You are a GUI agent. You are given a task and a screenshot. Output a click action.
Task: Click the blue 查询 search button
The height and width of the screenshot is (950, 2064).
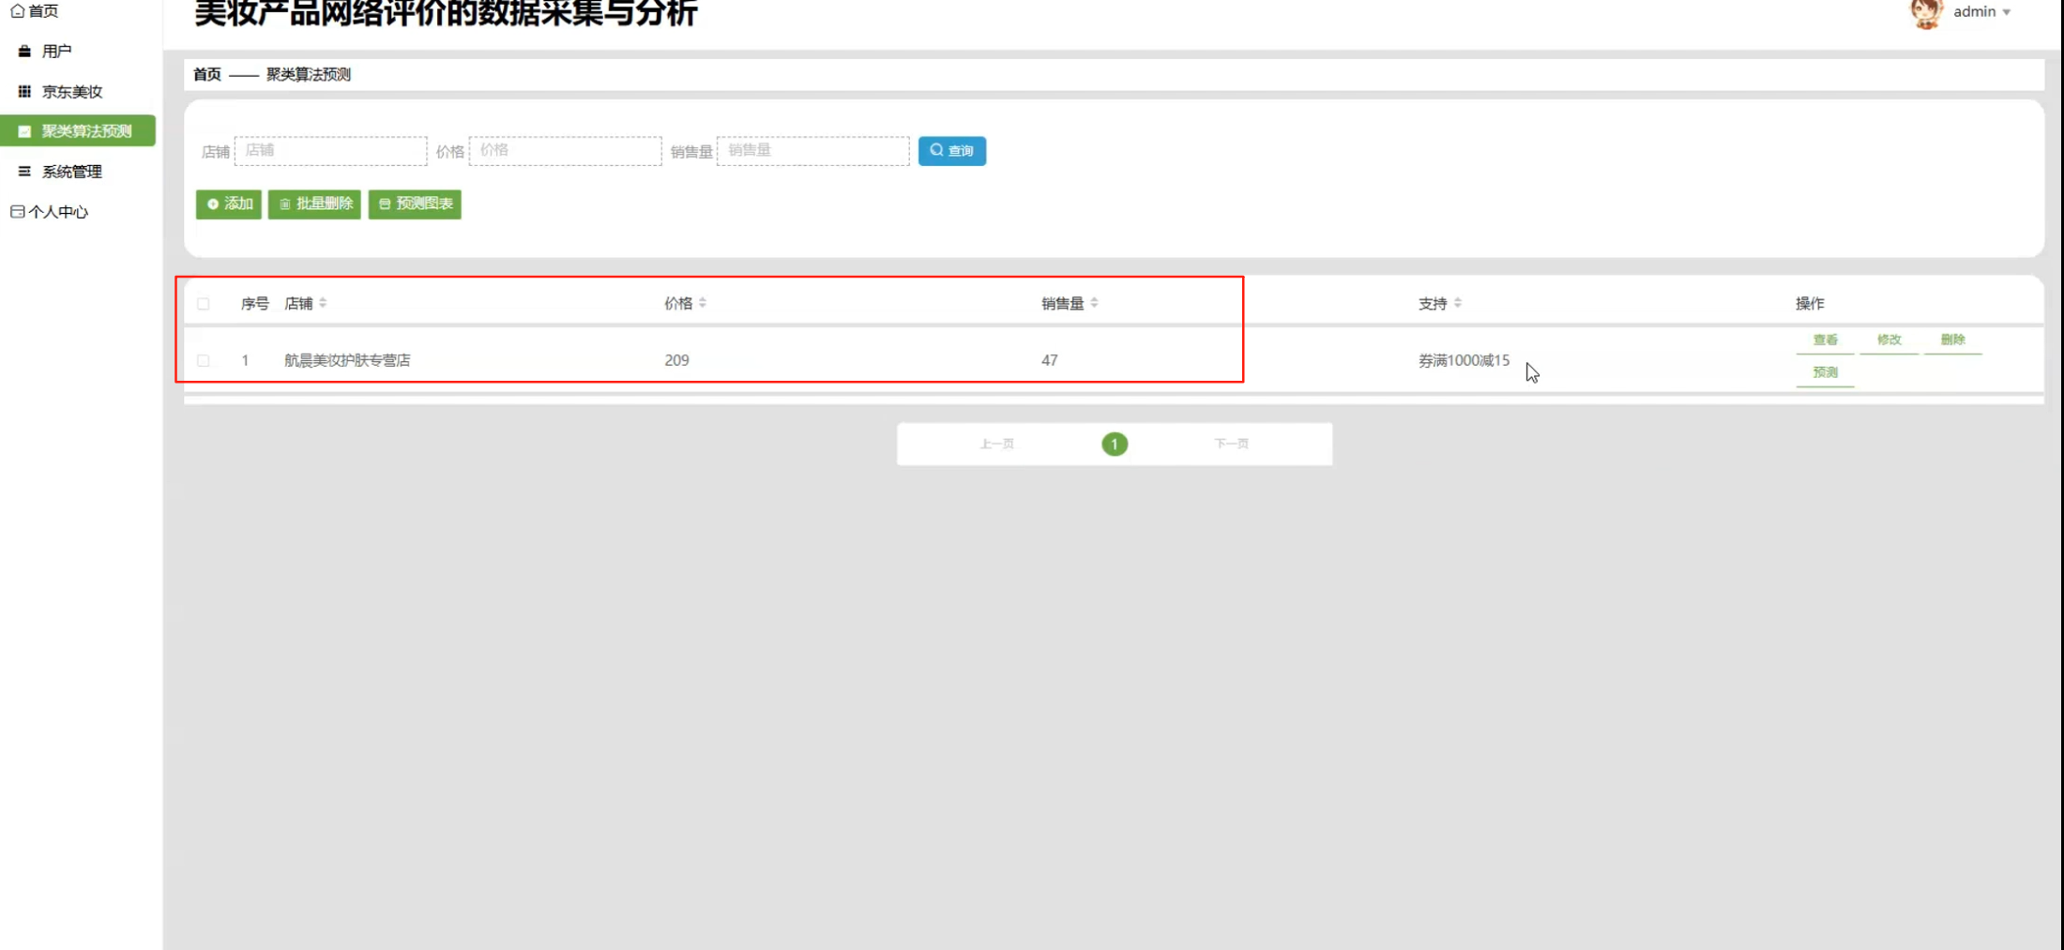click(951, 151)
